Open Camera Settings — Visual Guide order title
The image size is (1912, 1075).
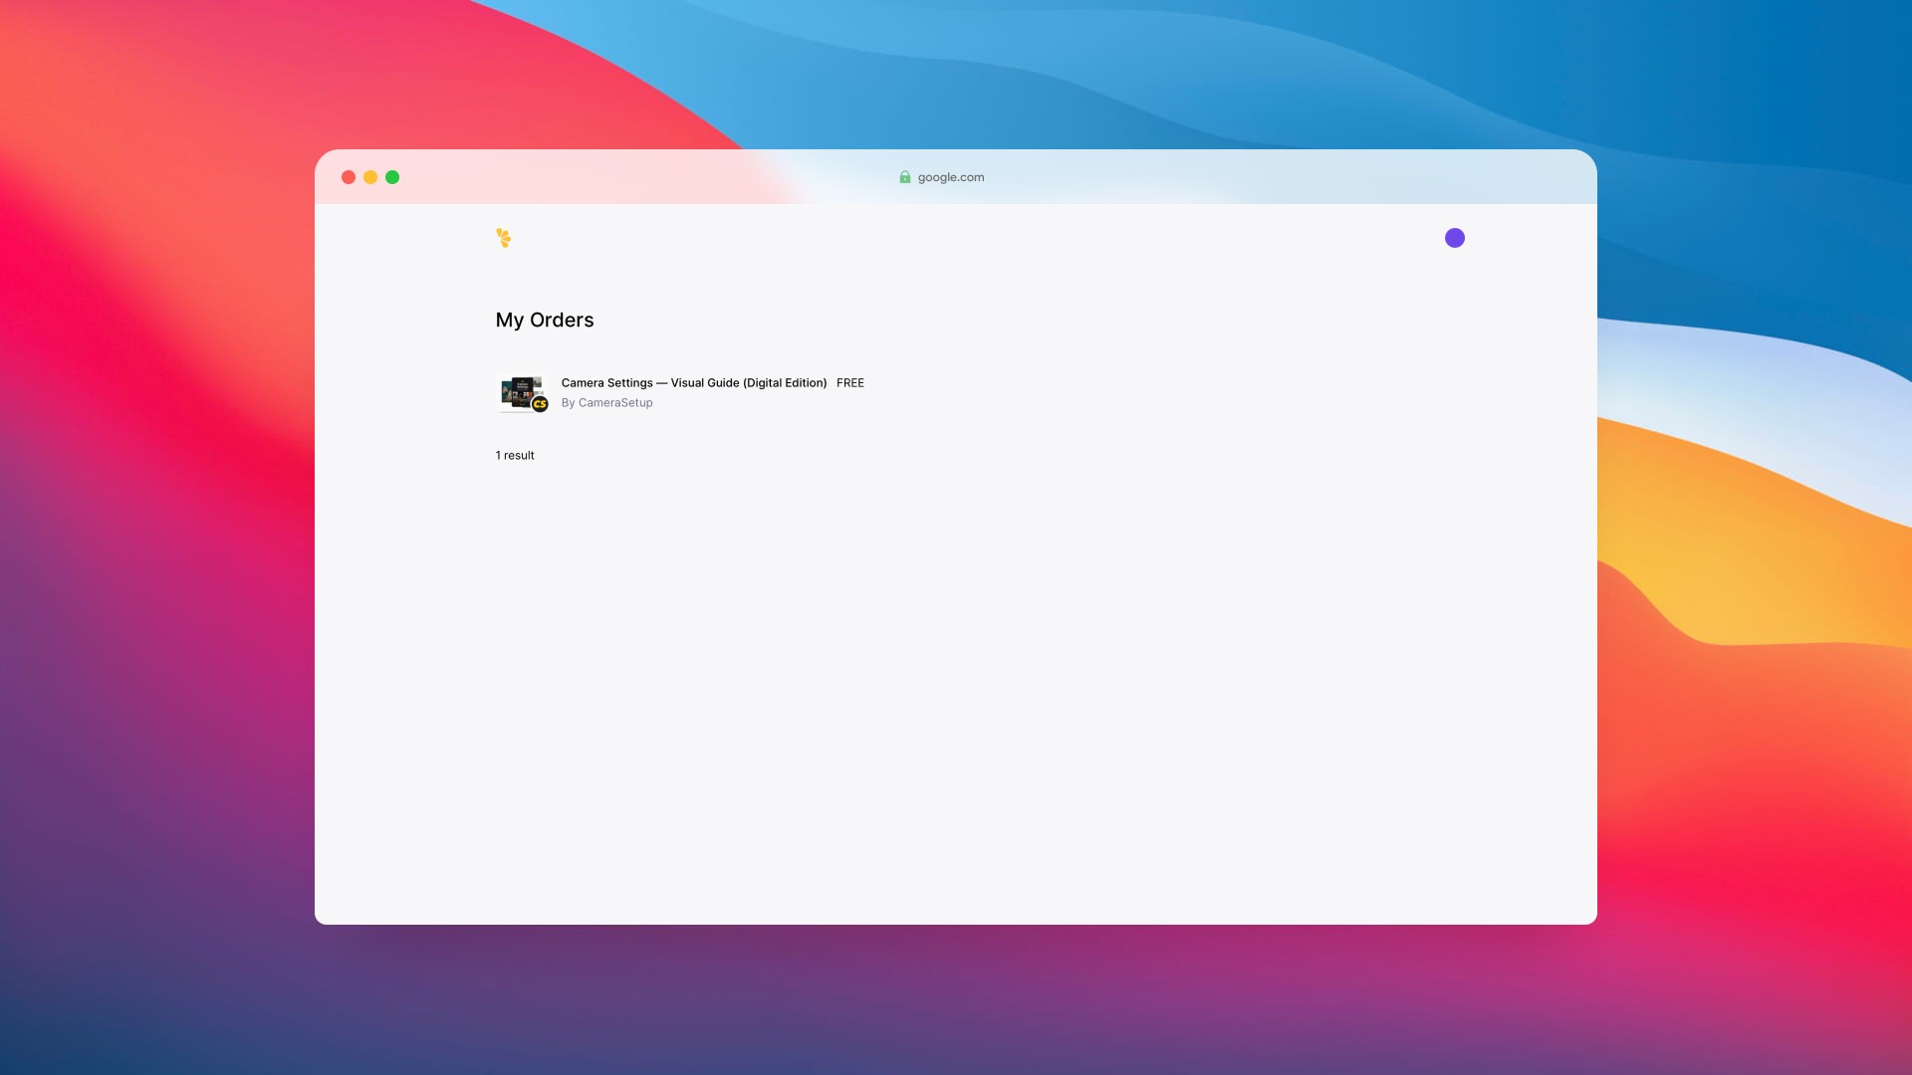[693, 383]
